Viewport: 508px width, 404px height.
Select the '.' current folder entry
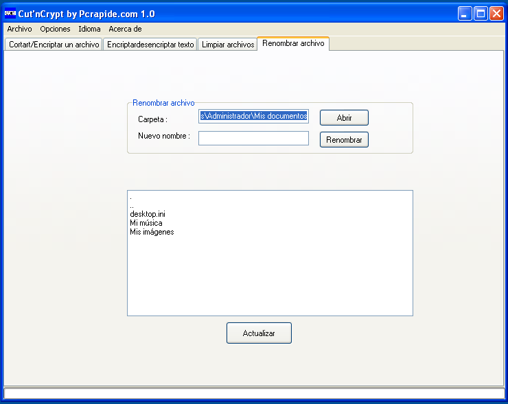[131, 196]
